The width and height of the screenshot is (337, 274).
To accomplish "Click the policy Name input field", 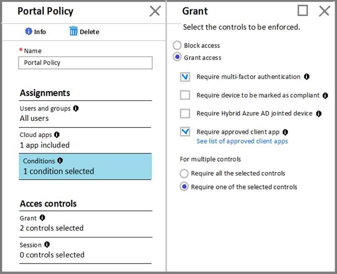I will coord(85,63).
